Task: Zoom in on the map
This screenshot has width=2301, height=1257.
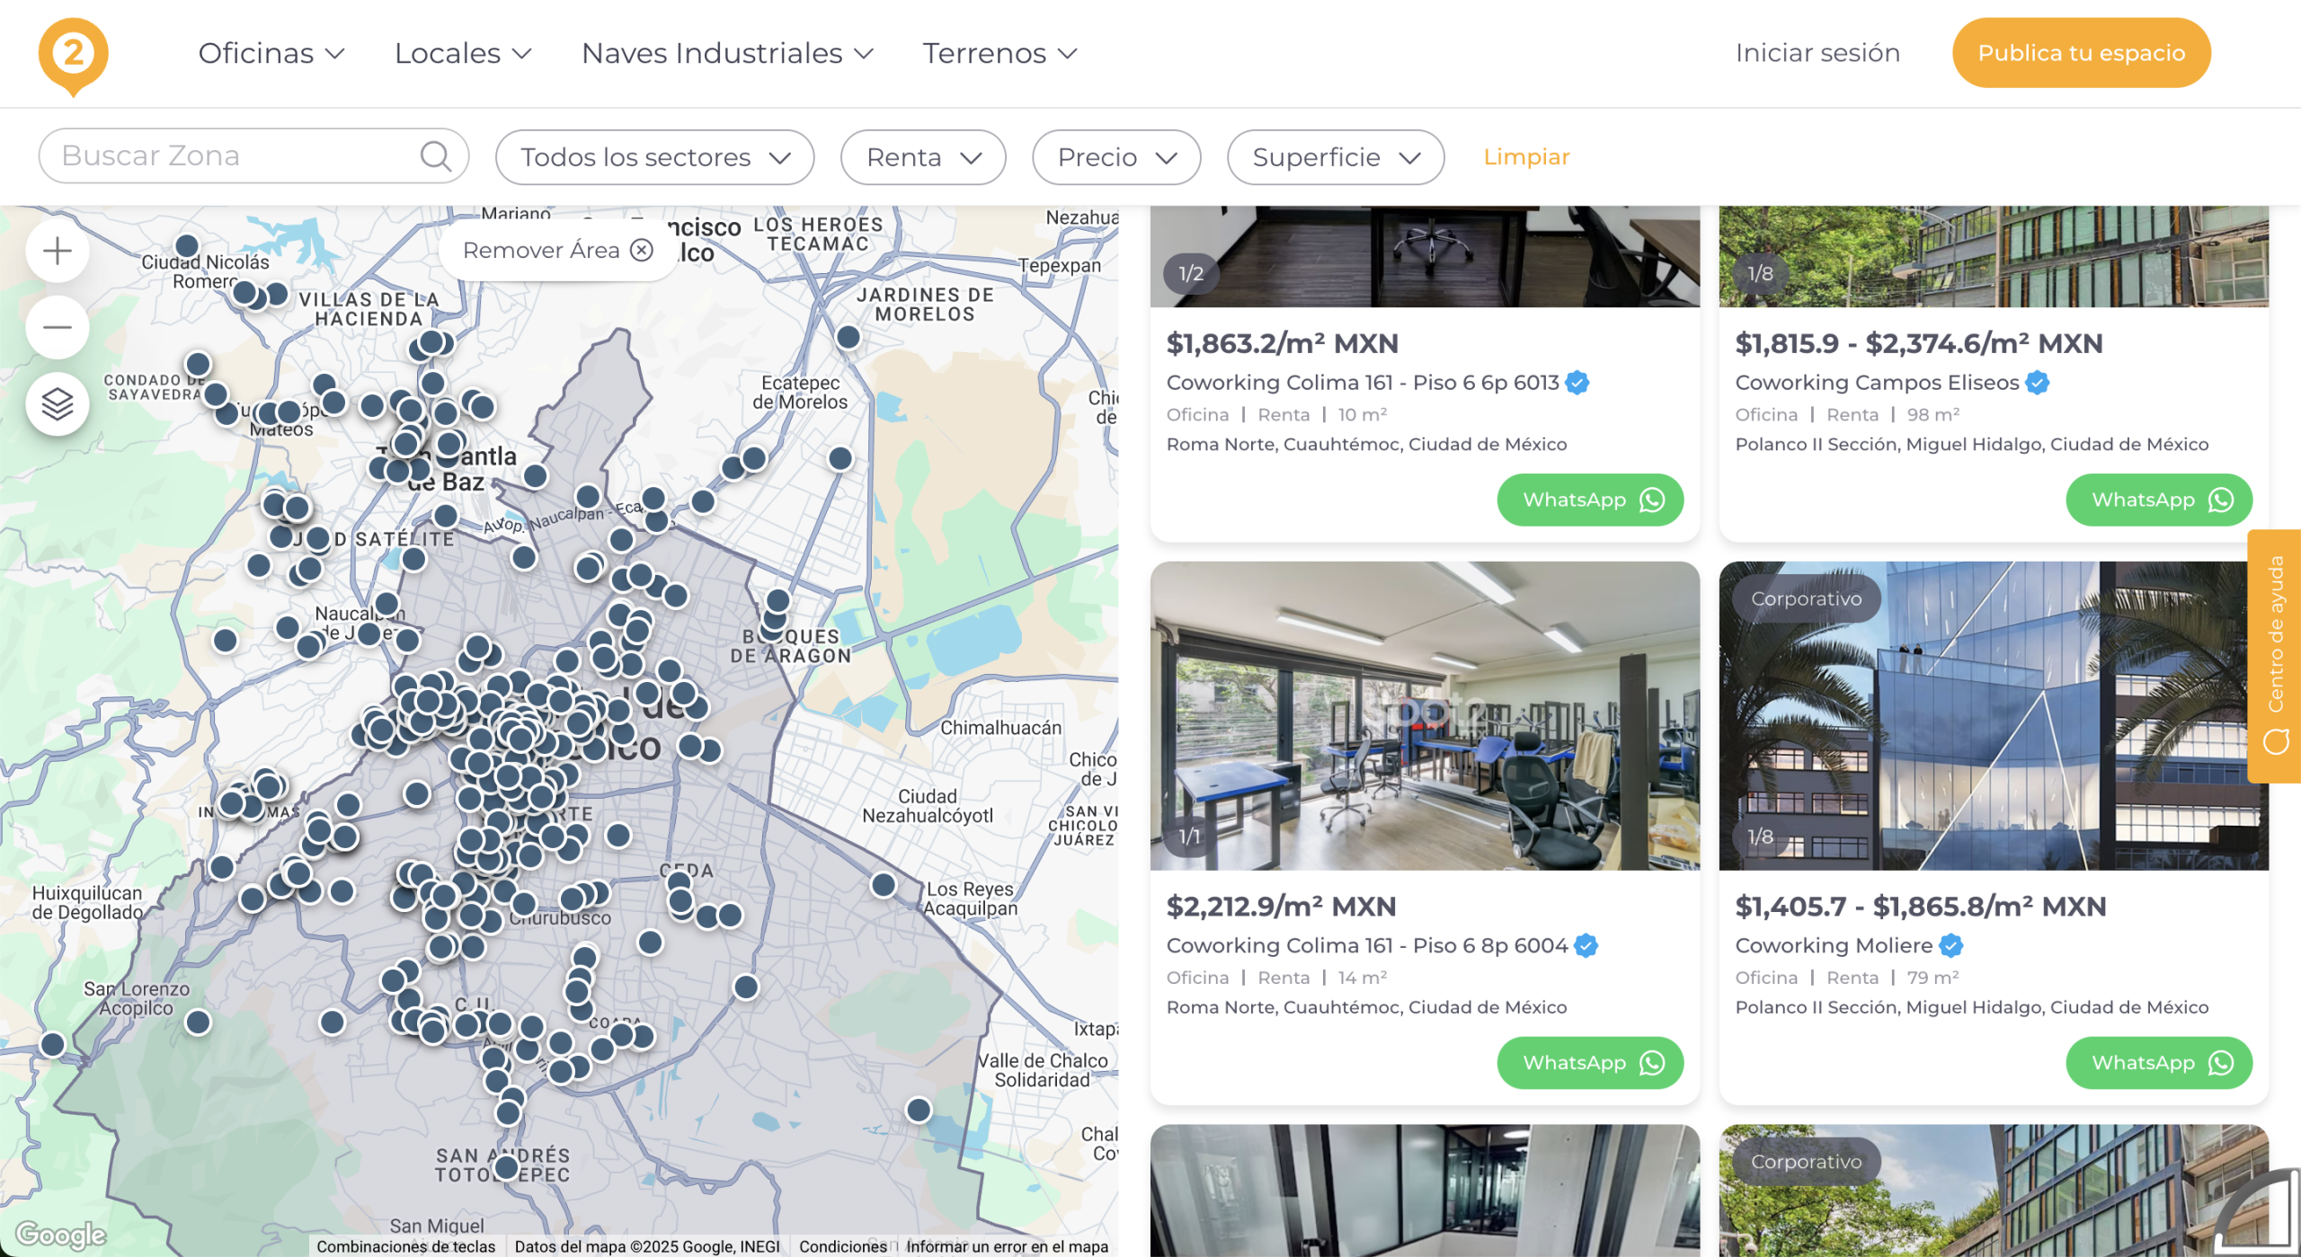Action: coord(58,251)
